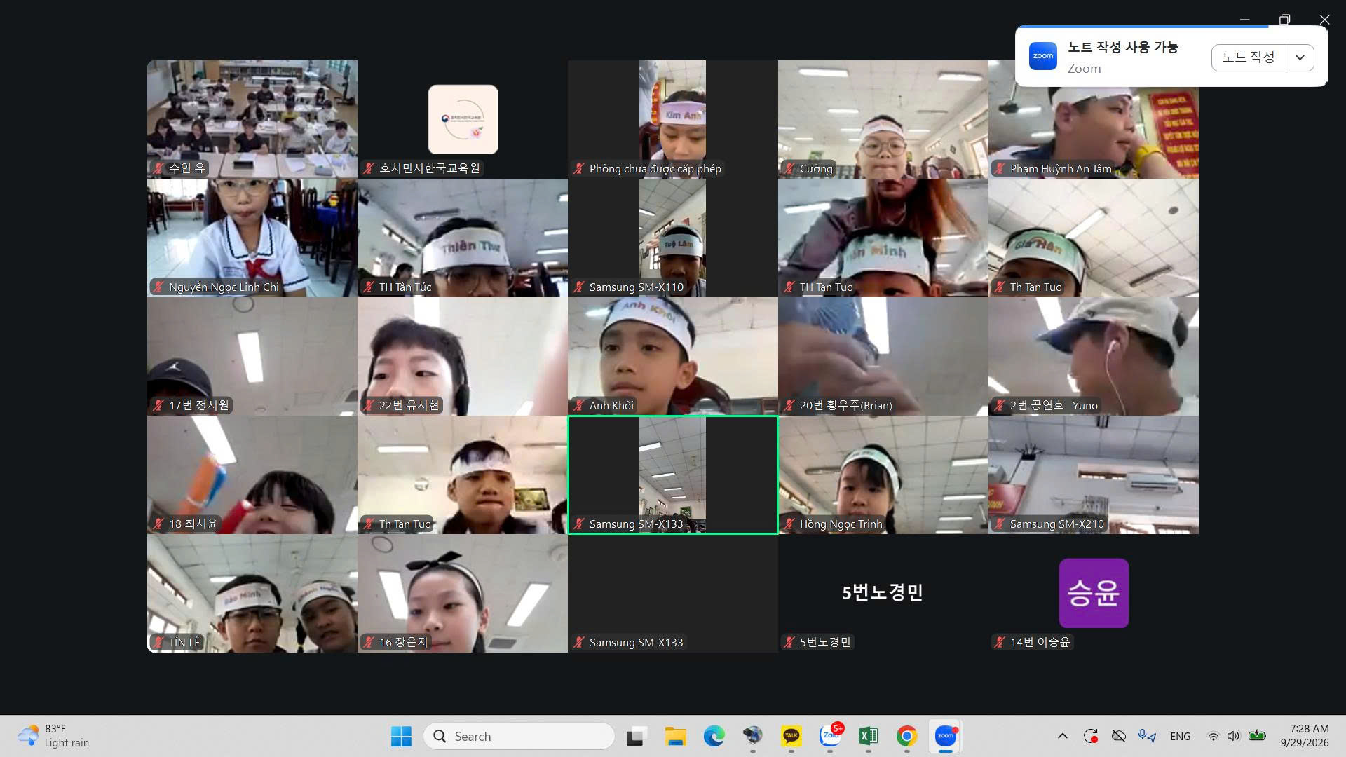1346x757 pixels.
Task: Open Task View in the taskbar
Action: point(637,736)
